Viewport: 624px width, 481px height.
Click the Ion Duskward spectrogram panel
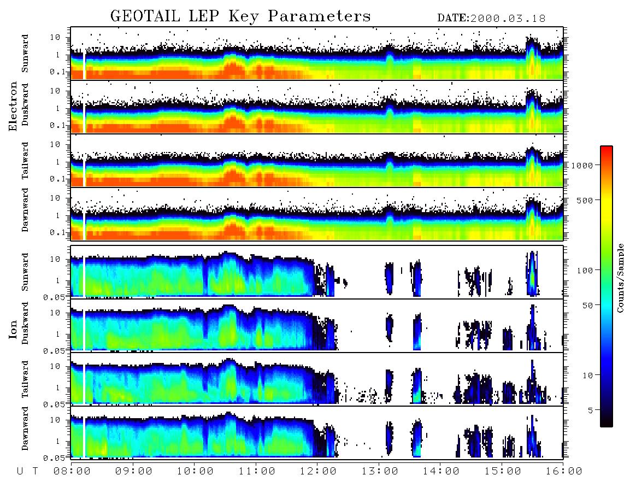[x=317, y=325]
